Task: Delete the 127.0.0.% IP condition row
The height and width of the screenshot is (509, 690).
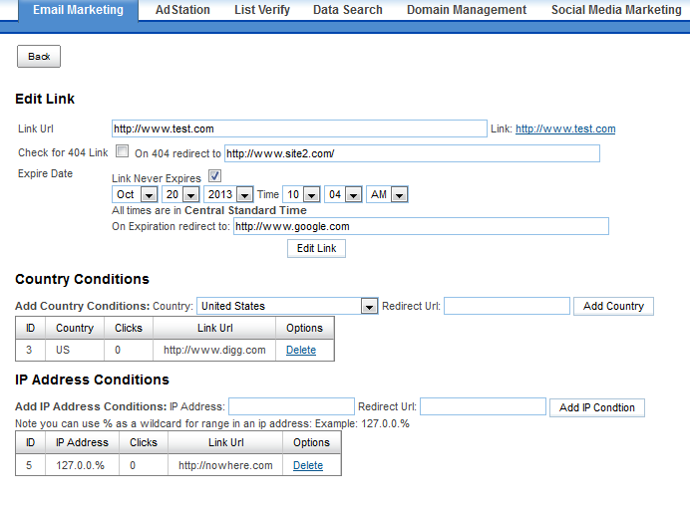Action: (x=308, y=465)
